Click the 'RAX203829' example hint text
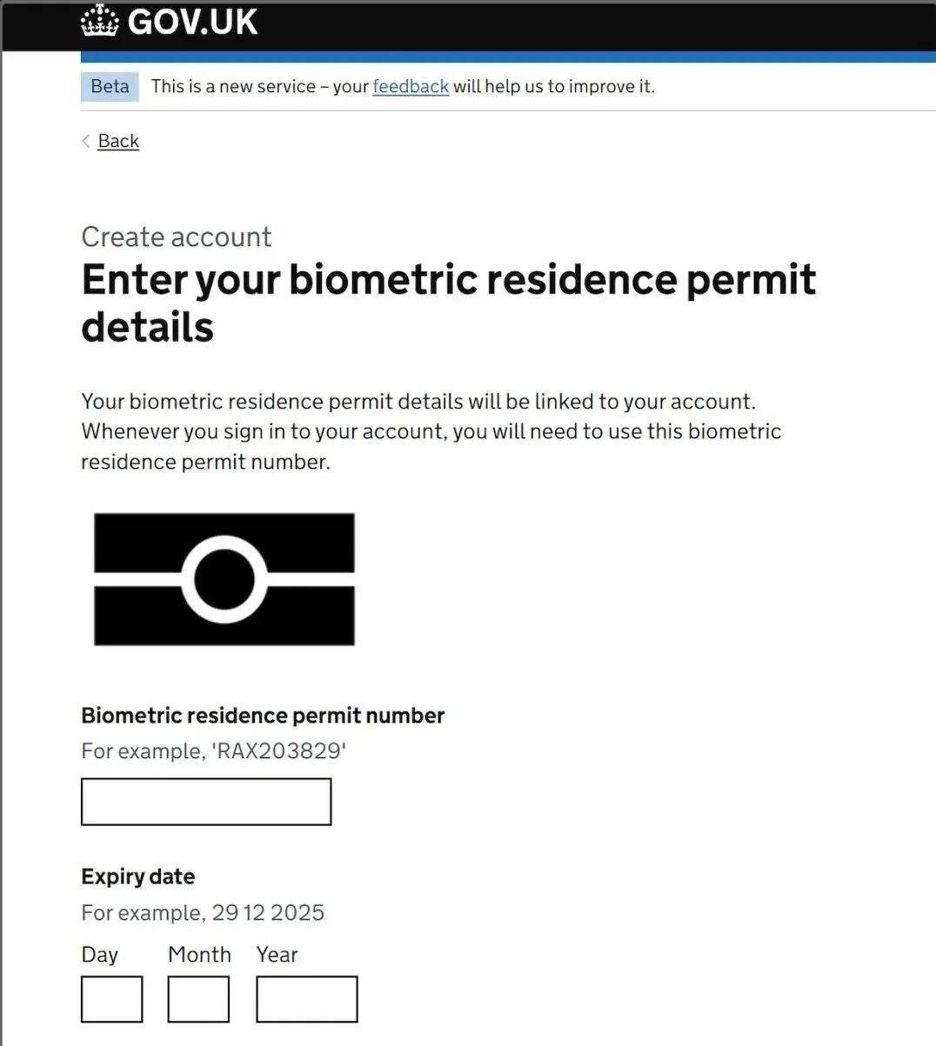The height and width of the screenshot is (1046, 936). pyautogui.click(x=278, y=751)
